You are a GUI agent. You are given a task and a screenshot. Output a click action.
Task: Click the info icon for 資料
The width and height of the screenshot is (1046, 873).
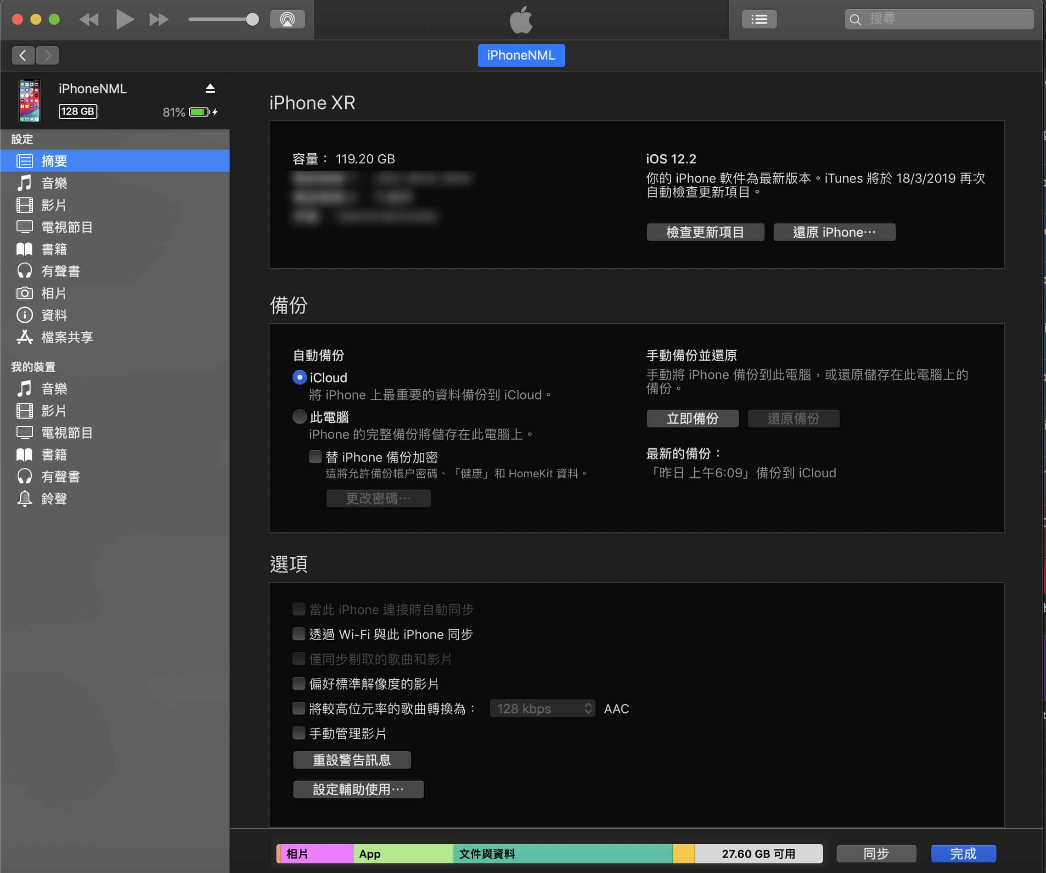coord(24,315)
